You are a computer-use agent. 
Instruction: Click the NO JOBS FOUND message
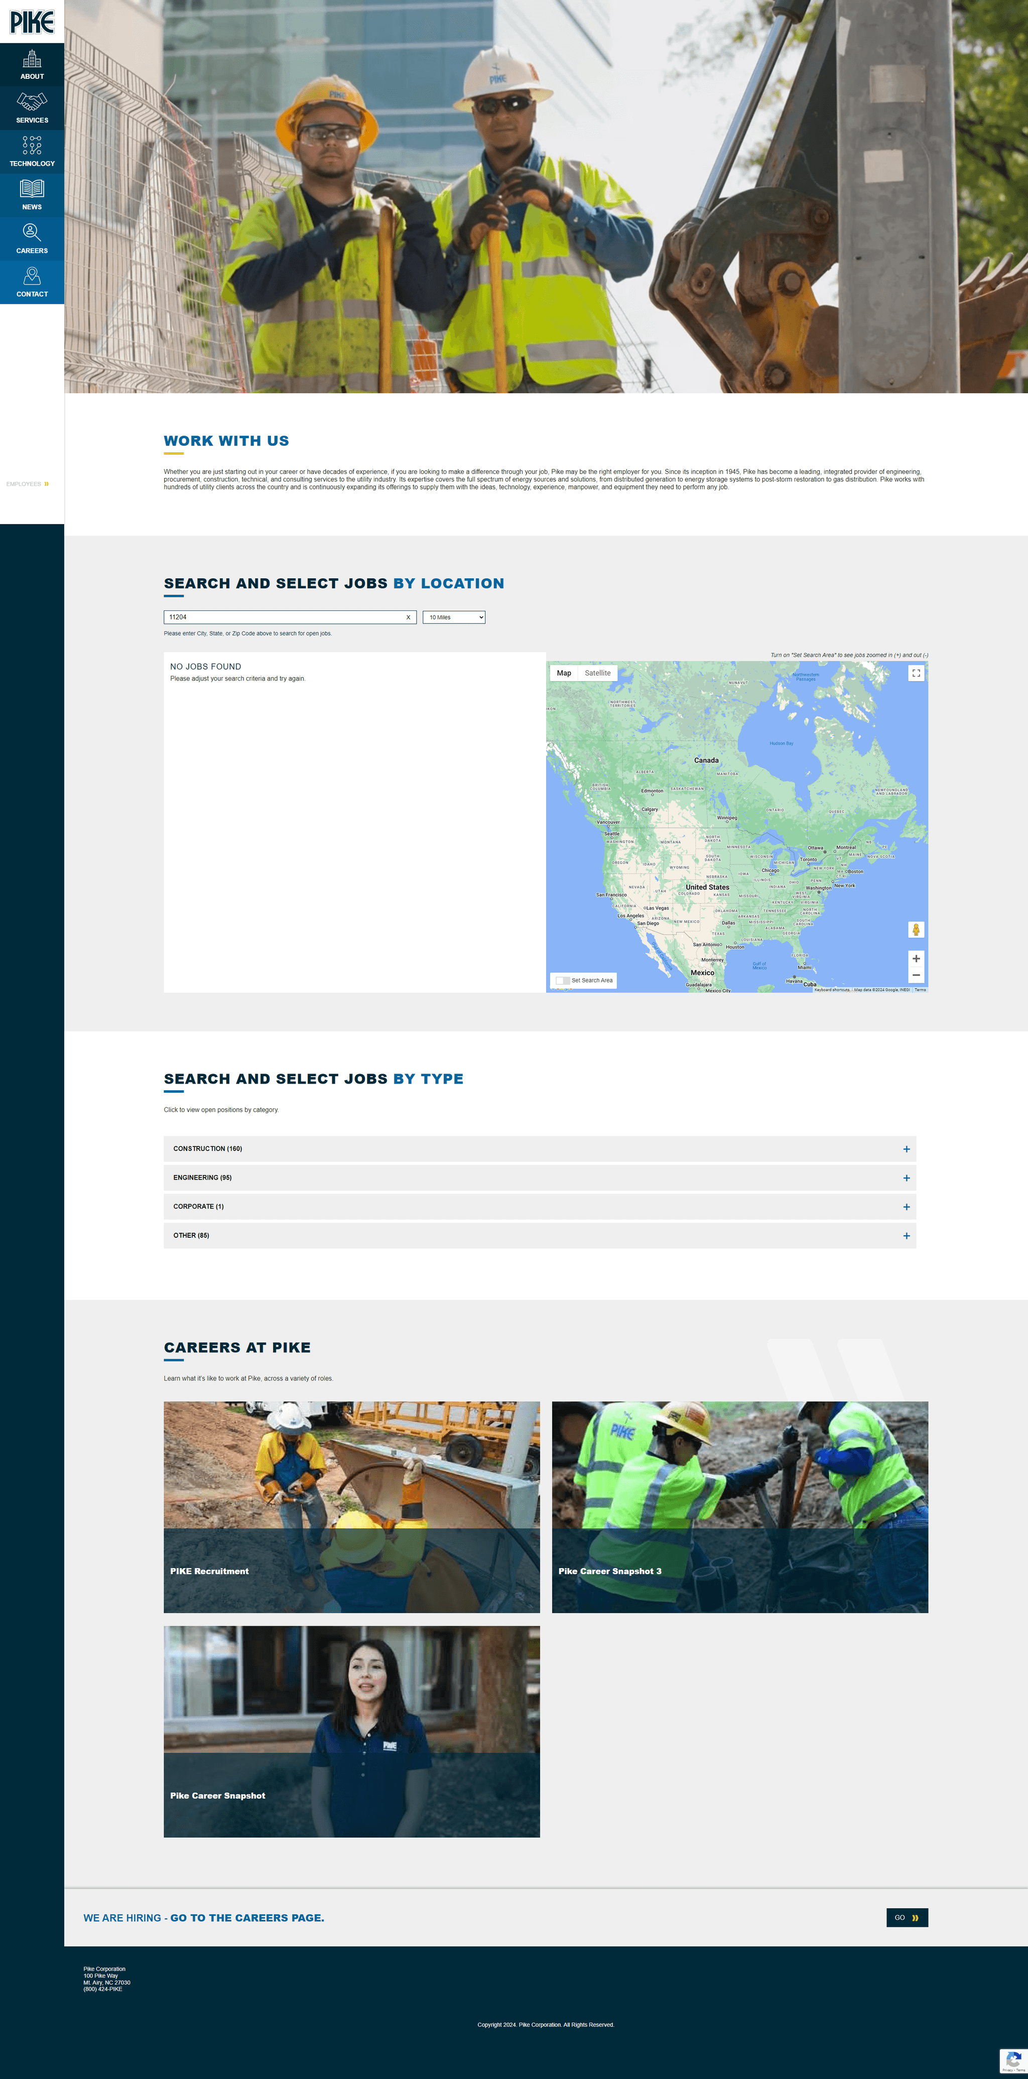206,667
